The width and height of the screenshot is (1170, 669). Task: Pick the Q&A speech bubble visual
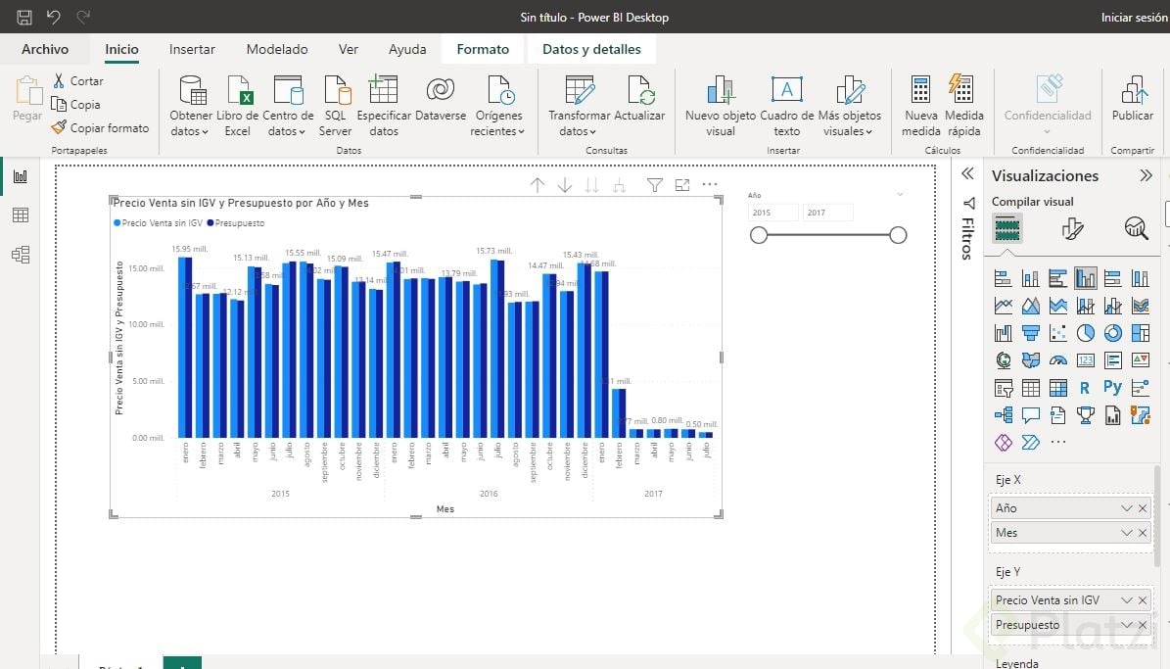pos(1030,415)
